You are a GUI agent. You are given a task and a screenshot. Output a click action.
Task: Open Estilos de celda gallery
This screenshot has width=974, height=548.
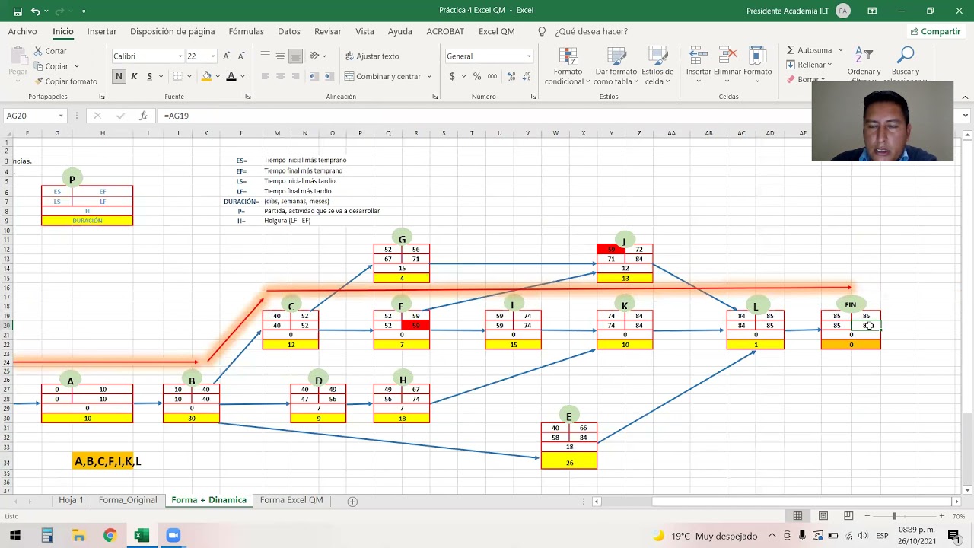[657, 66]
